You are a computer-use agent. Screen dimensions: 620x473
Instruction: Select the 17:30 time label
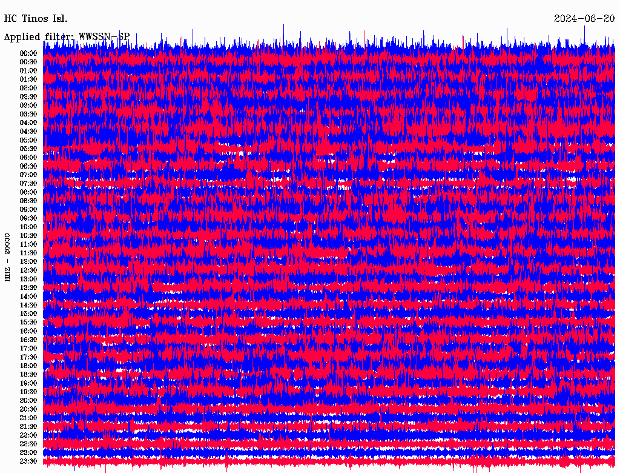[28, 357]
